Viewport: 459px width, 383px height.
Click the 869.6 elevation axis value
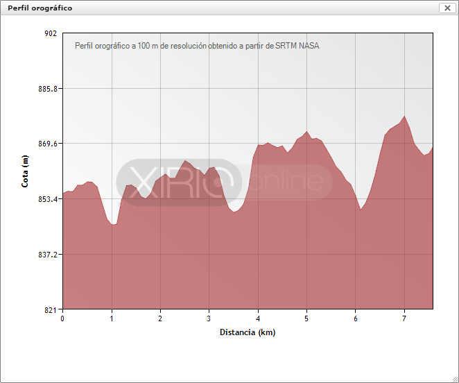(48, 144)
